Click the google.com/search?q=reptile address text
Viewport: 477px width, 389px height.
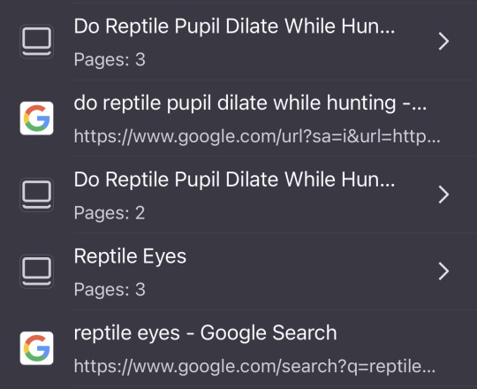(254, 366)
